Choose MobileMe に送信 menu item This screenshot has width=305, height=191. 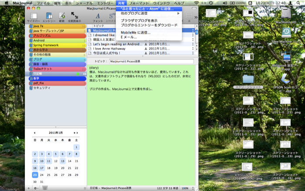(x=149, y=33)
